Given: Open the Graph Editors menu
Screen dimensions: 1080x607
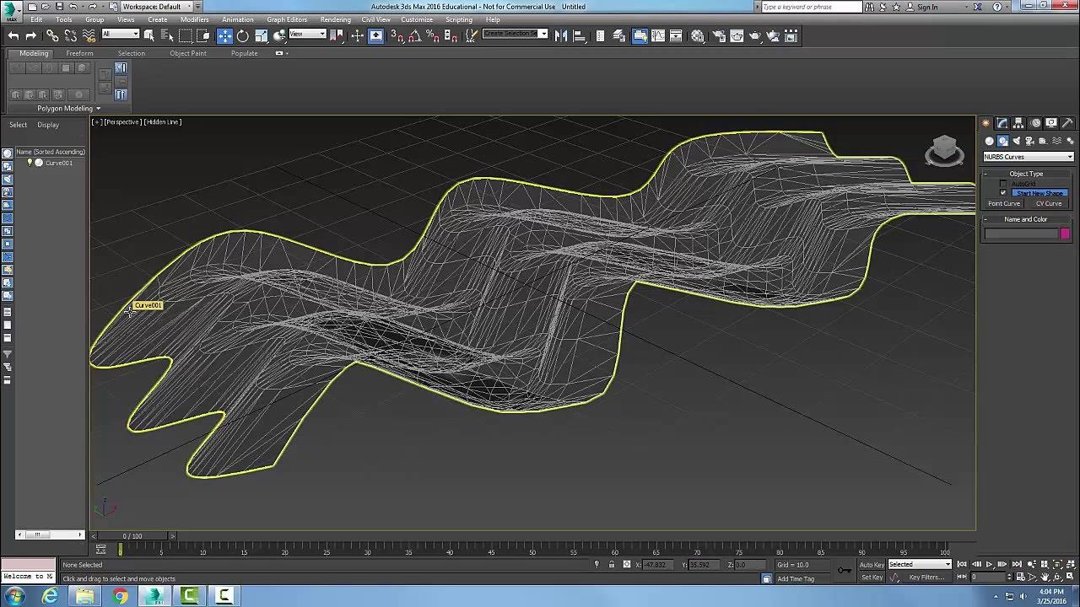Looking at the screenshot, I should [287, 19].
